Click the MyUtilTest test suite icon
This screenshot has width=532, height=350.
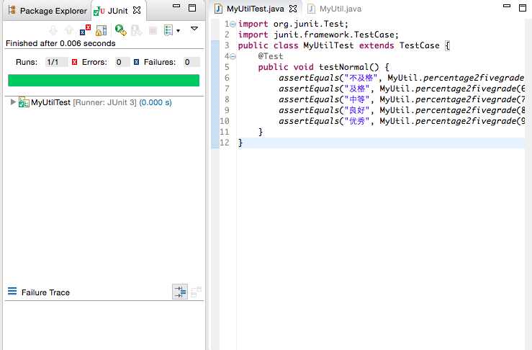point(24,102)
